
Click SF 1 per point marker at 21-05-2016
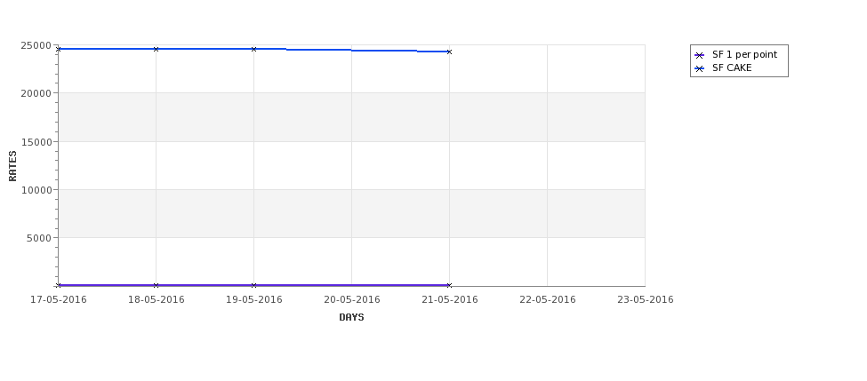[x=450, y=285]
